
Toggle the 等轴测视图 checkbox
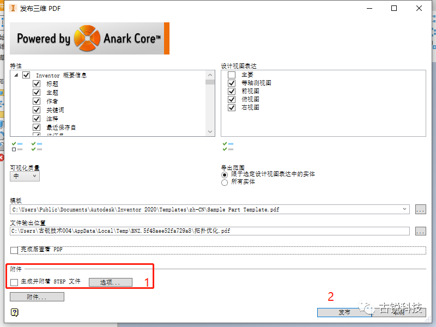click(232, 83)
